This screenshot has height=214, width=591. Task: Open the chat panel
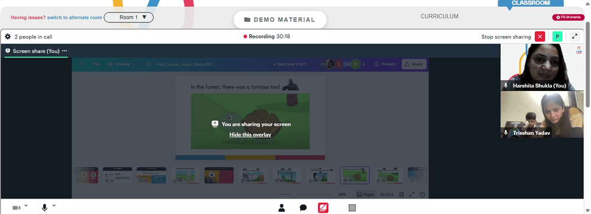tap(303, 208)
